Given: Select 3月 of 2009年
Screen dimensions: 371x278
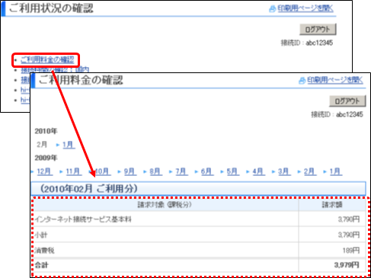Looking at the screenshot, I should tap(284, 171).
